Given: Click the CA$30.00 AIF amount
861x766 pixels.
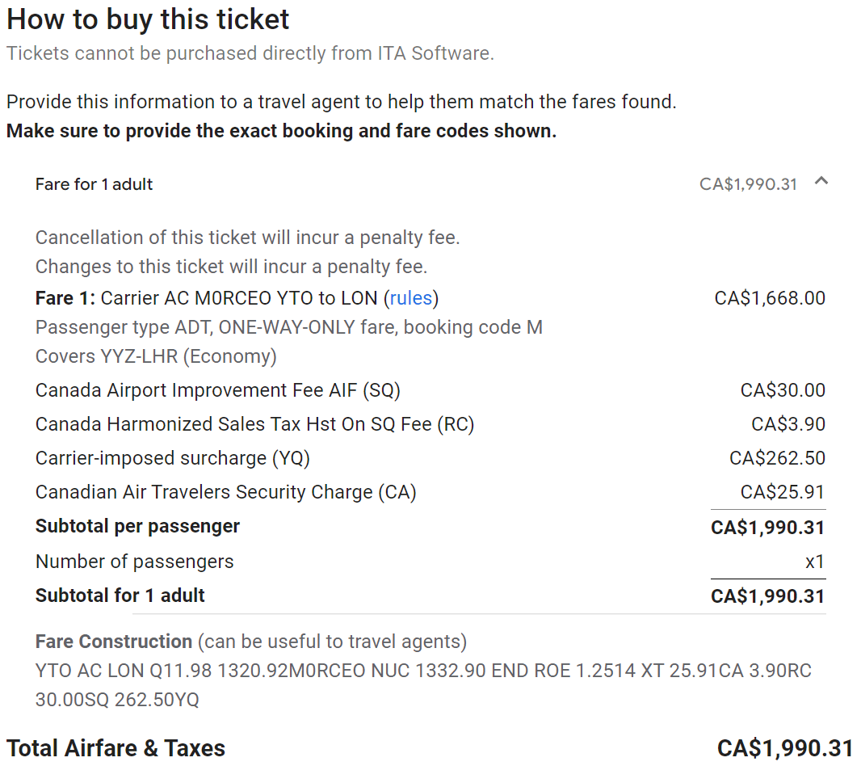Looking at the screenshot, I should [x=783, y=390].
